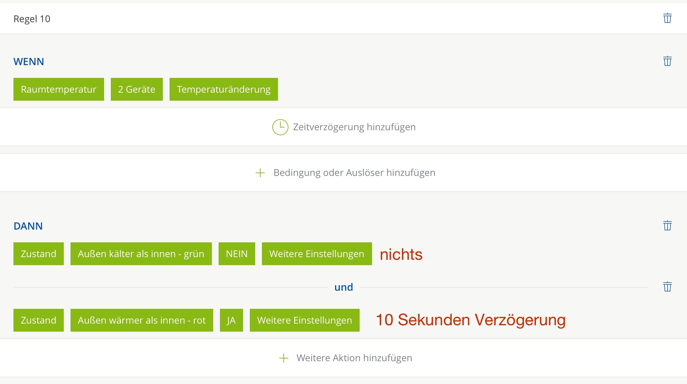Open Weitere Einstellungen for the grün action
Screen dimensions: 687x384
point(317,254)
